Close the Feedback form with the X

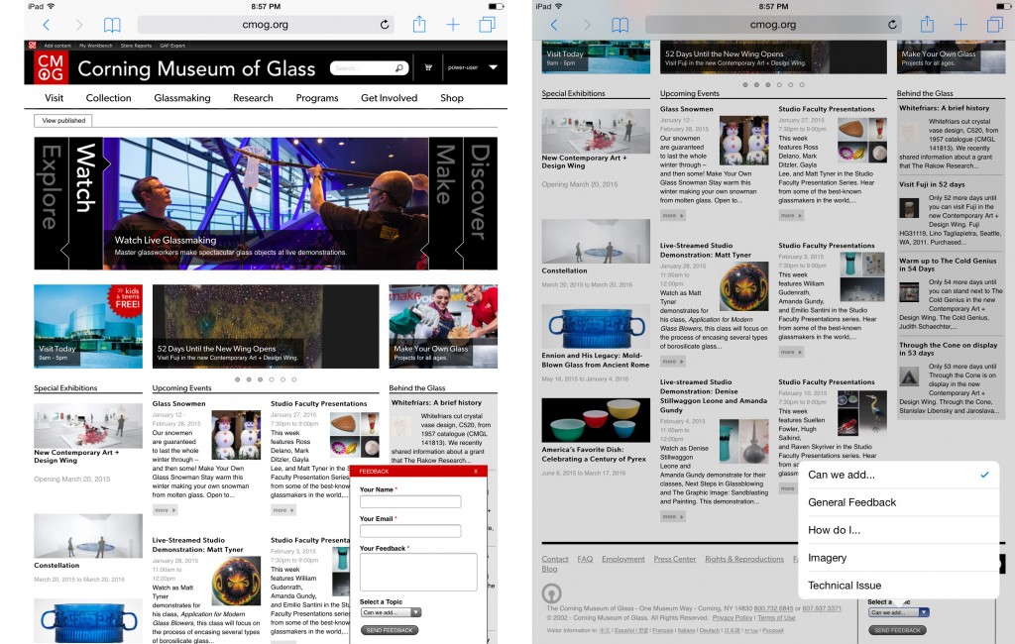click(x=476, y=472)
